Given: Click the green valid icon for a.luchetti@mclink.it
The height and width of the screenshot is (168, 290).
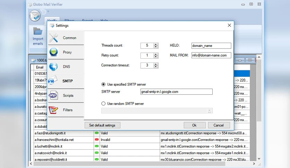Looking at the screenshot, I should pos(96,146).
